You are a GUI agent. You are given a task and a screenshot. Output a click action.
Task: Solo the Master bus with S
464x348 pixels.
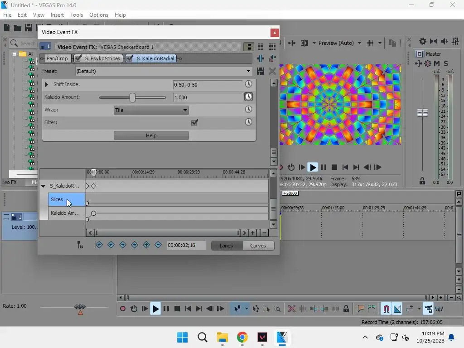[x=446, y=63]
